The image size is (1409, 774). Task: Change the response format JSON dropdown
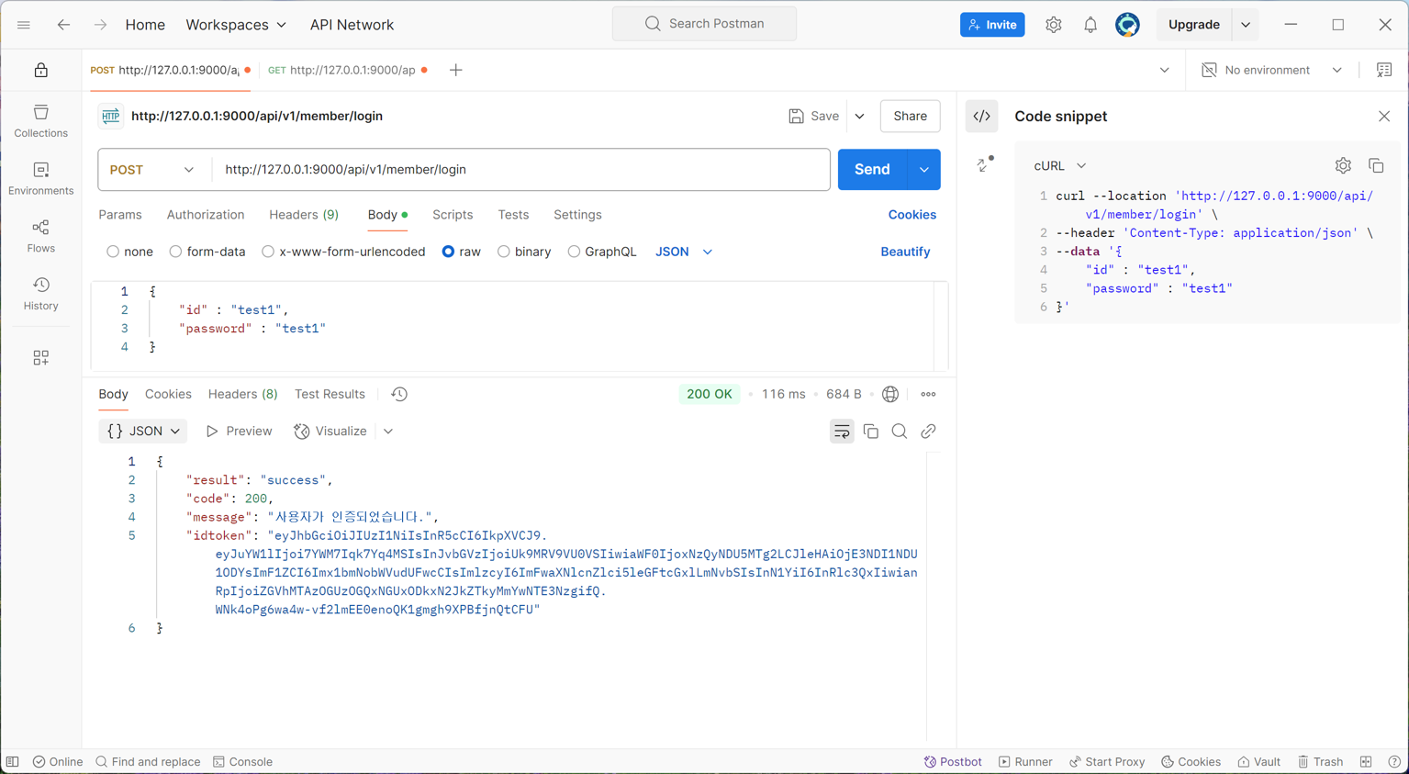coord(143,432)
